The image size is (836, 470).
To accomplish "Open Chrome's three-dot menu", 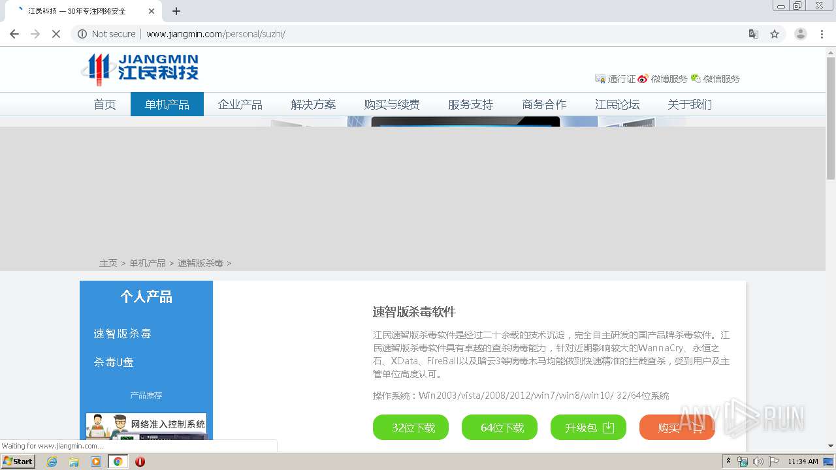I will point(822,34).
